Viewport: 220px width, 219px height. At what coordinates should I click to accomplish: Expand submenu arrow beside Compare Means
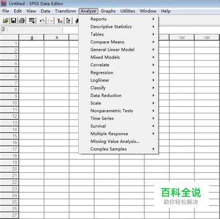[x=154, y=42]
